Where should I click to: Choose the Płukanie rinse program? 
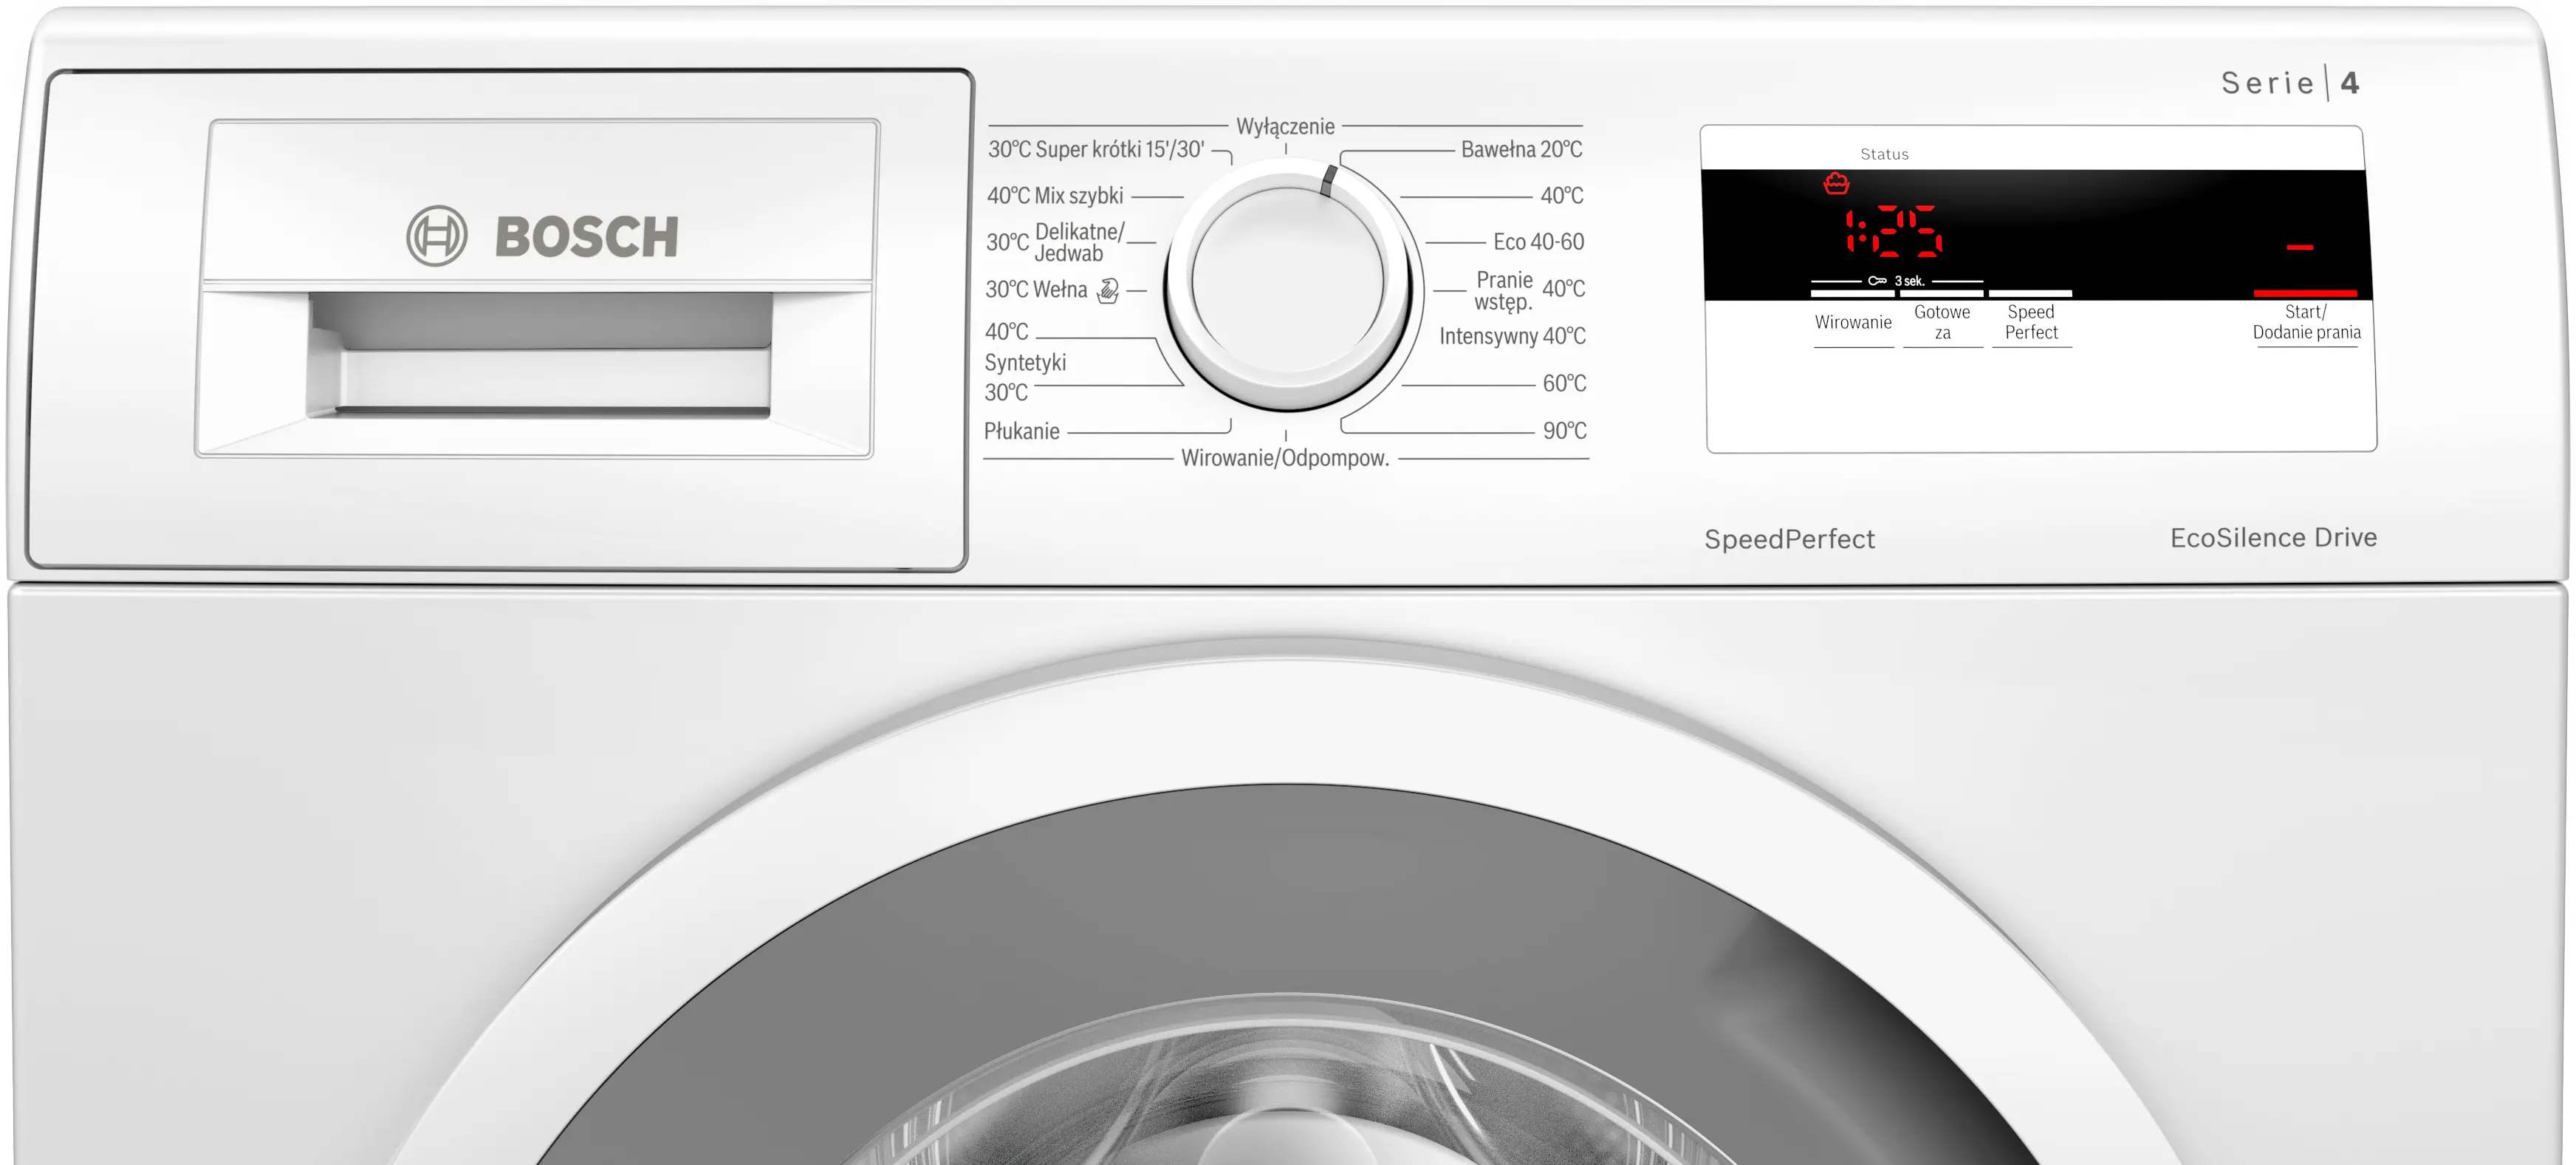click(x=1021, y=431)
